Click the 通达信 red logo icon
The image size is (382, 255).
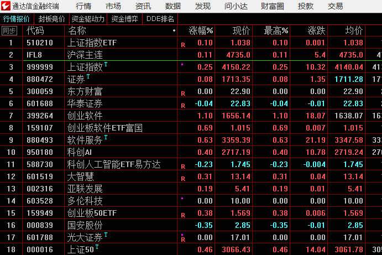point(6,6)
